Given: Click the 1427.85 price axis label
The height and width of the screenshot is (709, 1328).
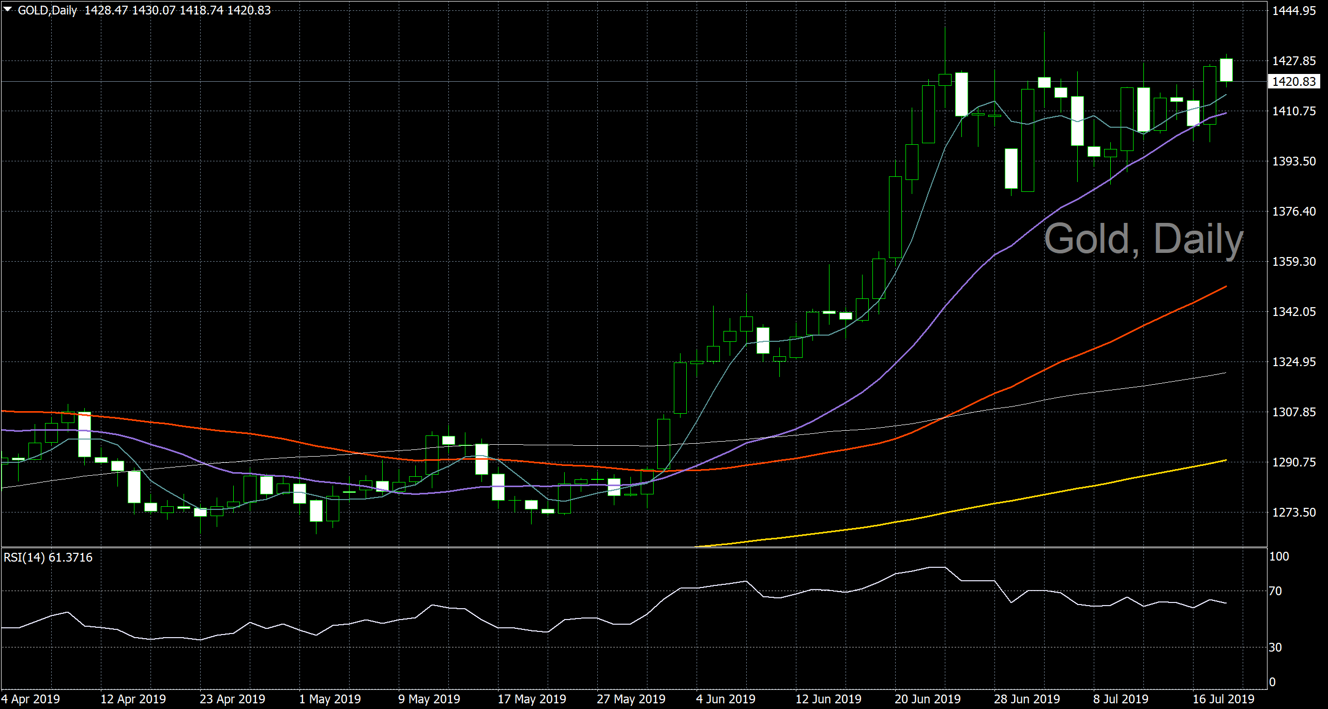Looking at the screenshot, I should (x=1294, y=61).
